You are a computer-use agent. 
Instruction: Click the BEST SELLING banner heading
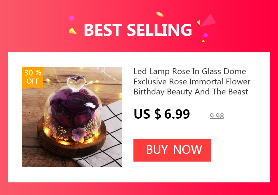[x=138, y=30]
